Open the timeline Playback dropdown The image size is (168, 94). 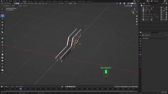[7, 87]
